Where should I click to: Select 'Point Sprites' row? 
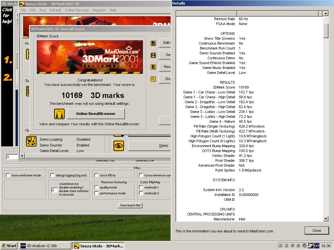coord(250,170)
